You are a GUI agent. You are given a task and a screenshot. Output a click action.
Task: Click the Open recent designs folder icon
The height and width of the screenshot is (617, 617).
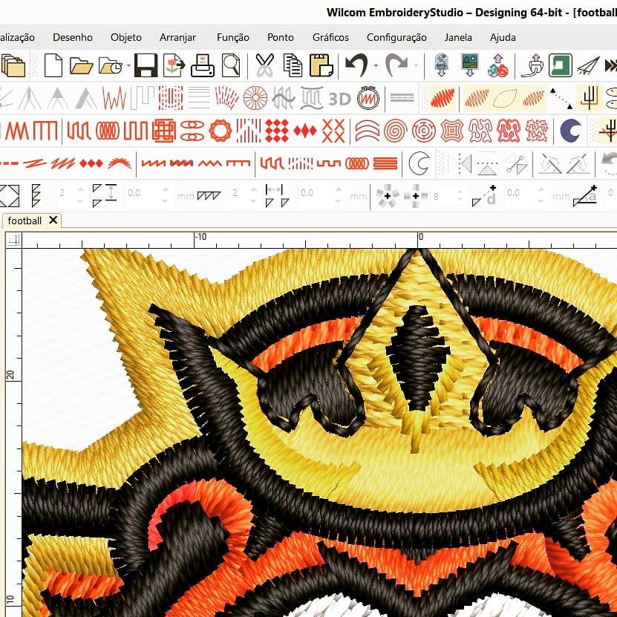coord(111,66)
